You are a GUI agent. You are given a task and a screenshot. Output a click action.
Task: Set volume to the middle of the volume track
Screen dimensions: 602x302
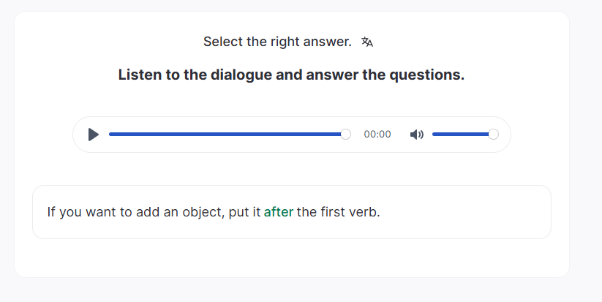(463, 135)
